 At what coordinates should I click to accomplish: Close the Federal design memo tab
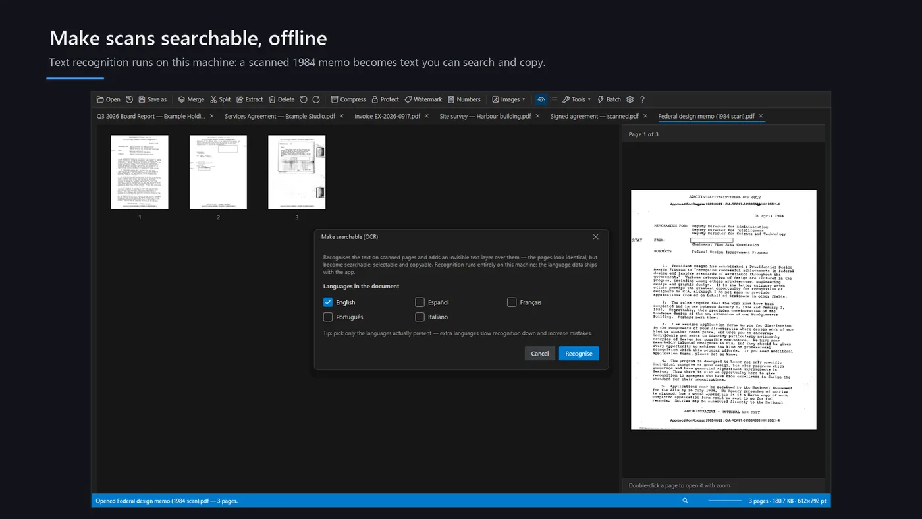click(761, 116)
